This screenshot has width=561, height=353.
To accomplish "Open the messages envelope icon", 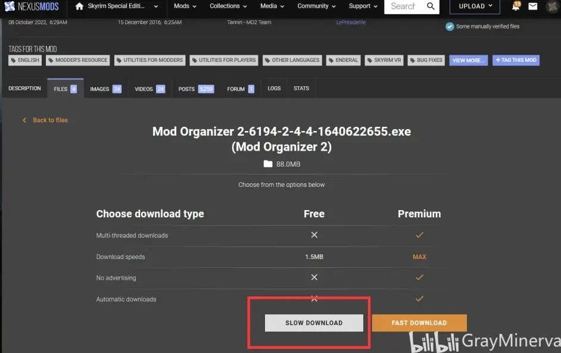I will click(533, 7).
